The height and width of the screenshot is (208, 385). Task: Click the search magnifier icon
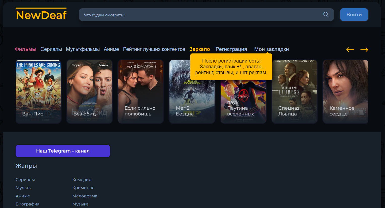[x=326, y=15]
